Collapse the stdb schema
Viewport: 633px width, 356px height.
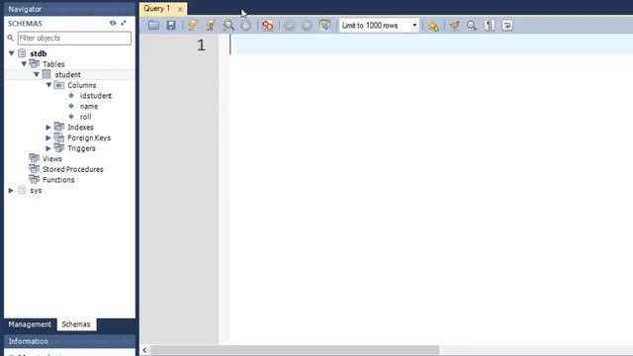tap(11, 53)
